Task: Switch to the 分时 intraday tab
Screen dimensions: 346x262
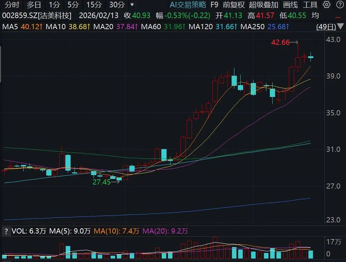Action: pyautogui.click(x=13, y=5)
